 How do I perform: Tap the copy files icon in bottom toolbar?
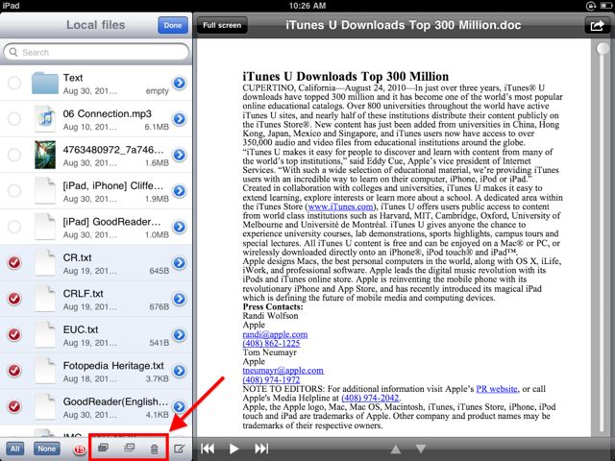coord(103,448)
